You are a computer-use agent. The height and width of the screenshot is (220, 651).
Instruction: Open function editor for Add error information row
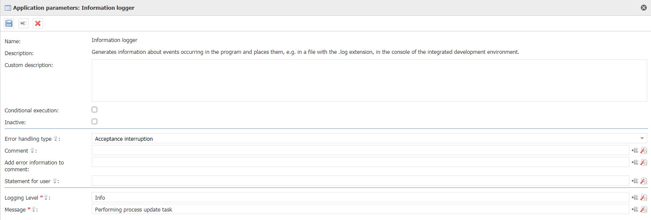point(644,162)
